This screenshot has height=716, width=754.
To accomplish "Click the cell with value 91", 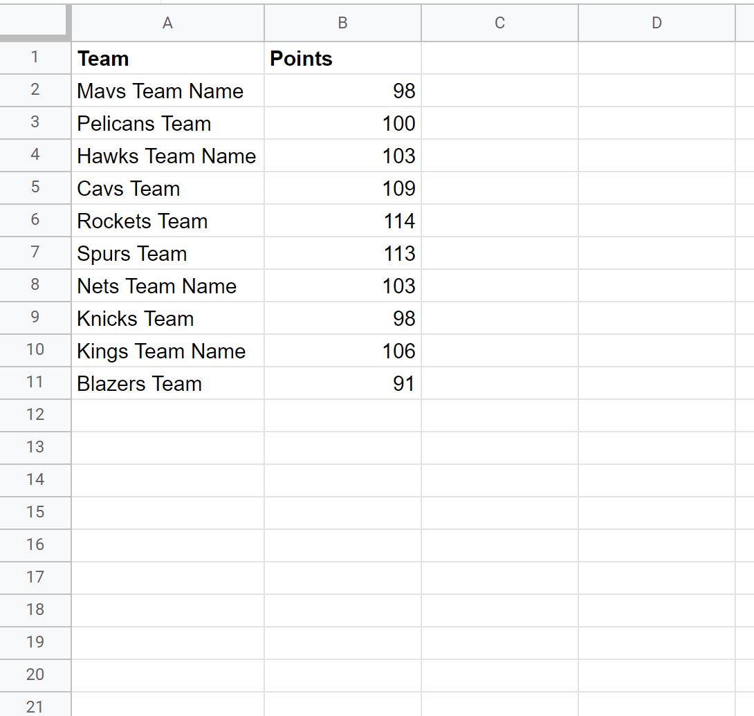I will tap(342, 383).
